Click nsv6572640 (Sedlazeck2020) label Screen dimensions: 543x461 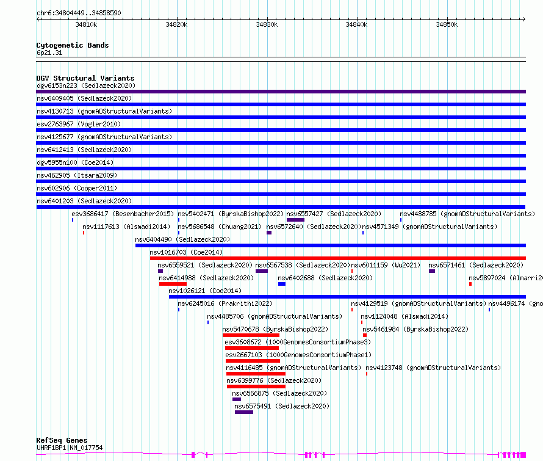[314, 227]
